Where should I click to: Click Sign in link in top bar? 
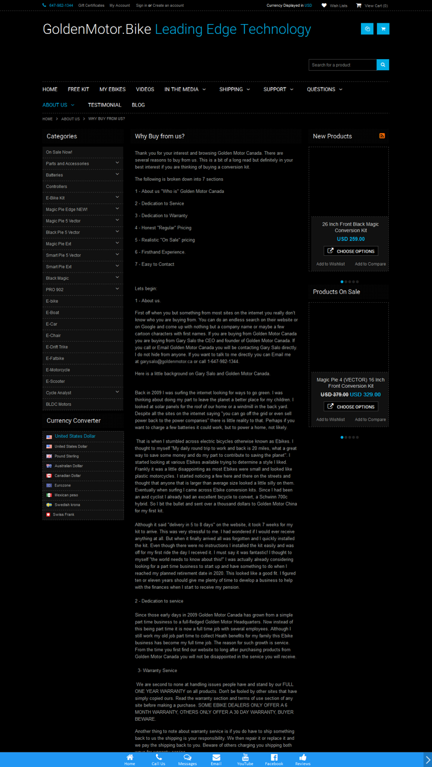[x=141, y=6]
